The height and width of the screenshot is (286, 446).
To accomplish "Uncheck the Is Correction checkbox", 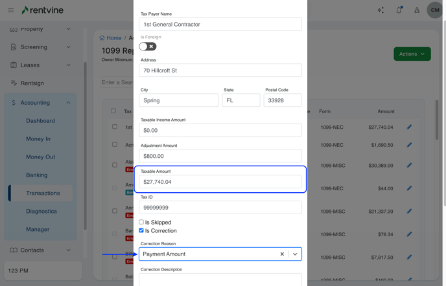I will point(141,230).
